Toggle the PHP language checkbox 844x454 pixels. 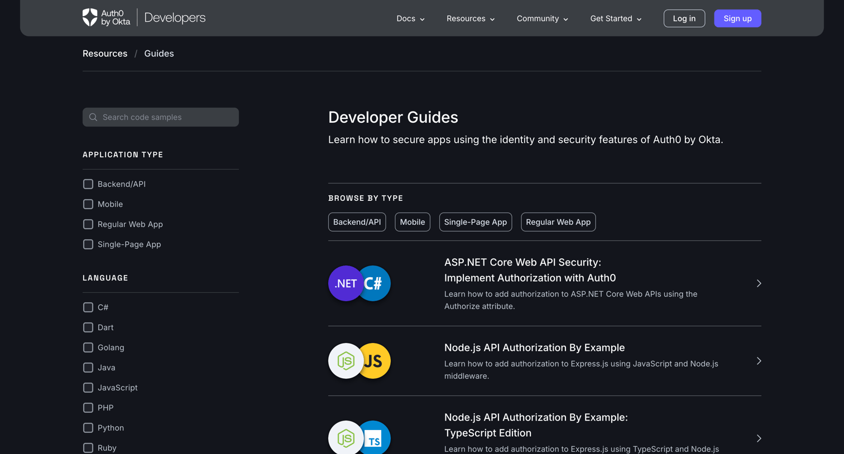click(x=88, y=408)
